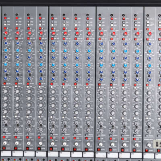This screenshot has width=161, height=161.
Task: Mute channel 24 with its large red button
Action: (134, 150)
